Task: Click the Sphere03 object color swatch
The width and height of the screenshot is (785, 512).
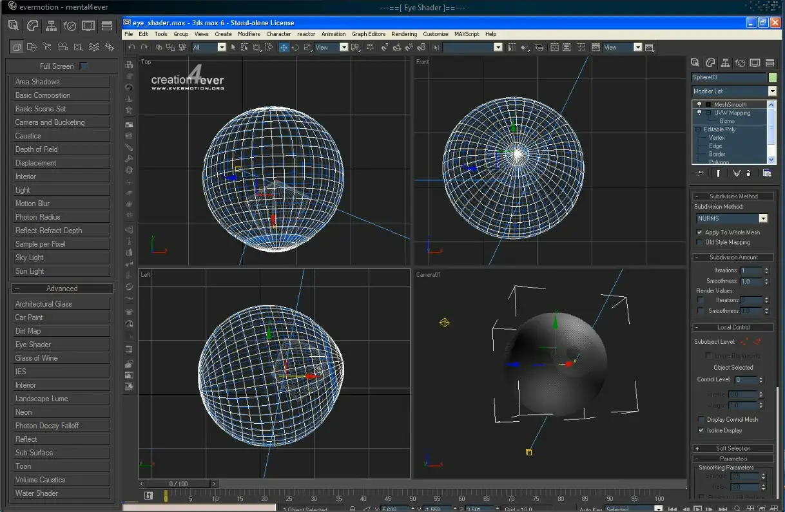Action: [x=771, y=77]
